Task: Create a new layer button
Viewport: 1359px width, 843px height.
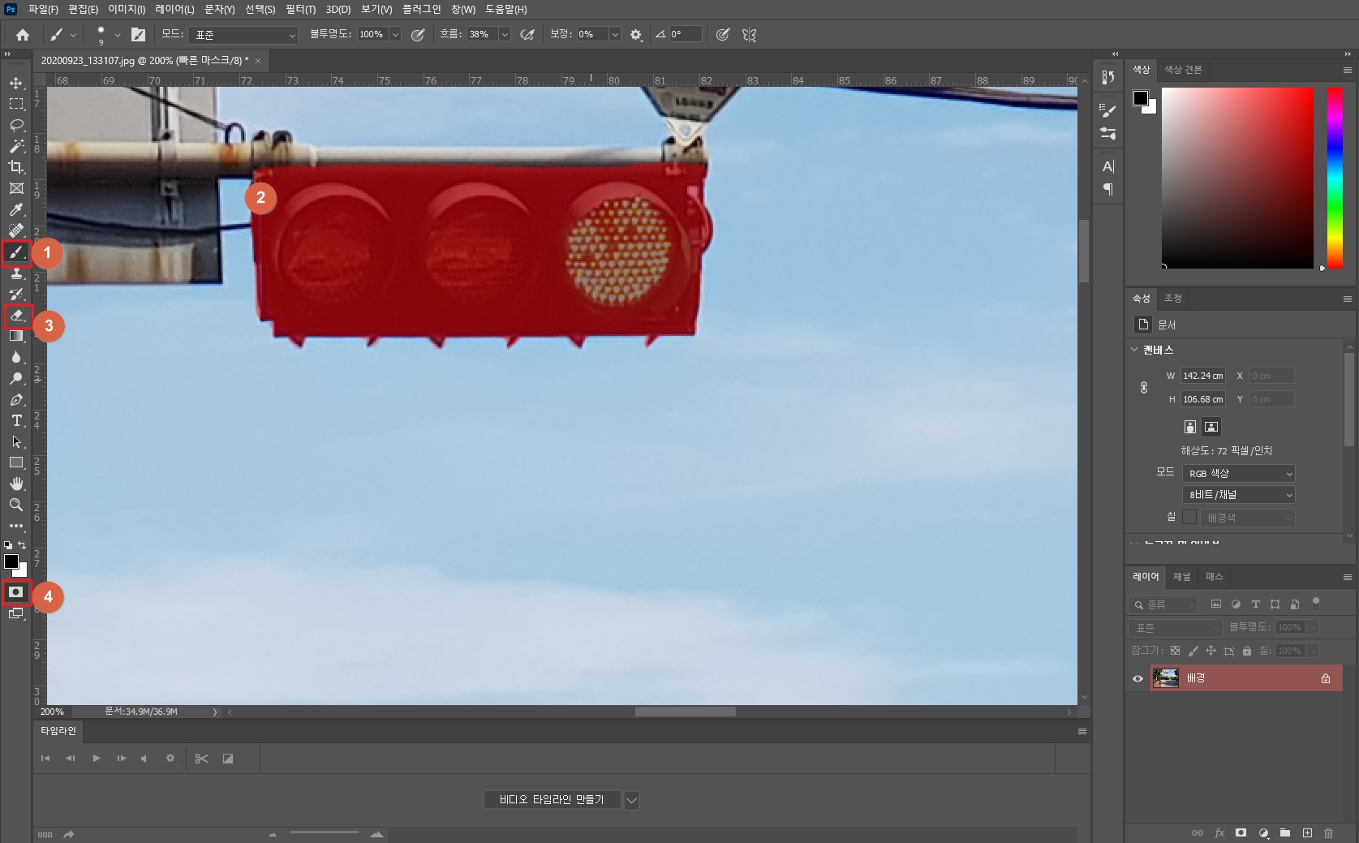Action: [1307, 832]
